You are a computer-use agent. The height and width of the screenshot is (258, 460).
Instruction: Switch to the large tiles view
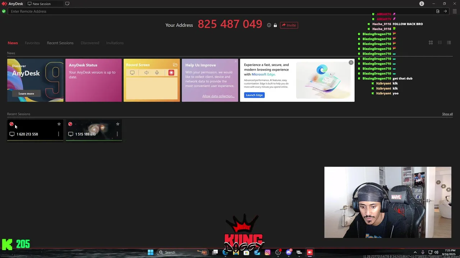pos(431,43)
